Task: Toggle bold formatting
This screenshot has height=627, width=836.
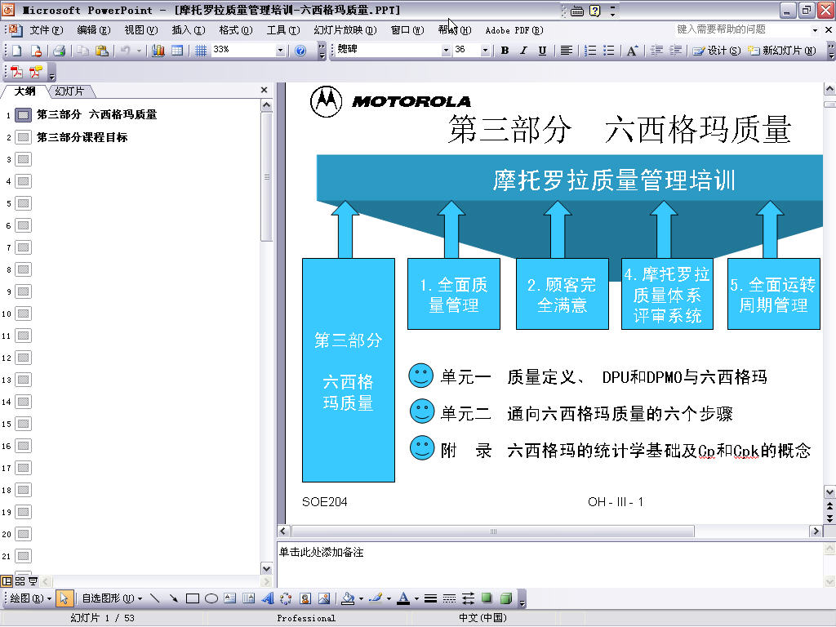Action: (x=505, y=51)
